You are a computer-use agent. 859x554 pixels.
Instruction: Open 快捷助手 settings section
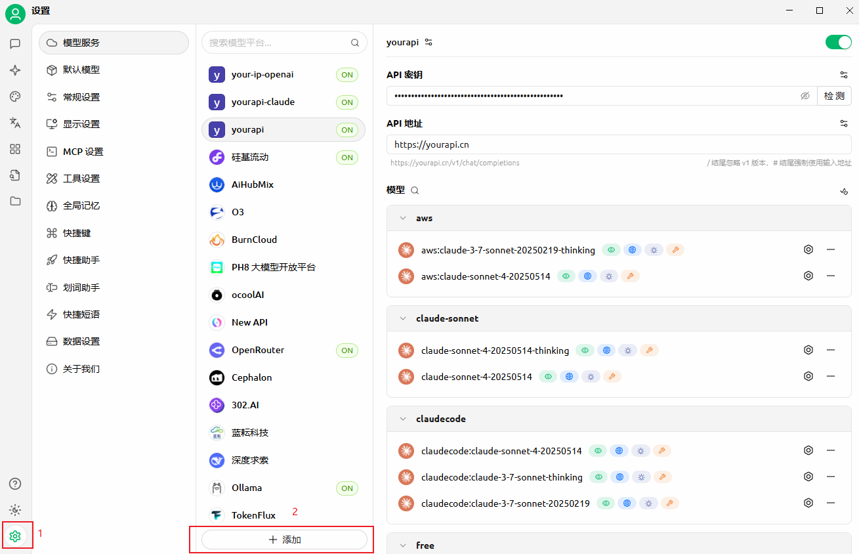[x=114, y=260]
